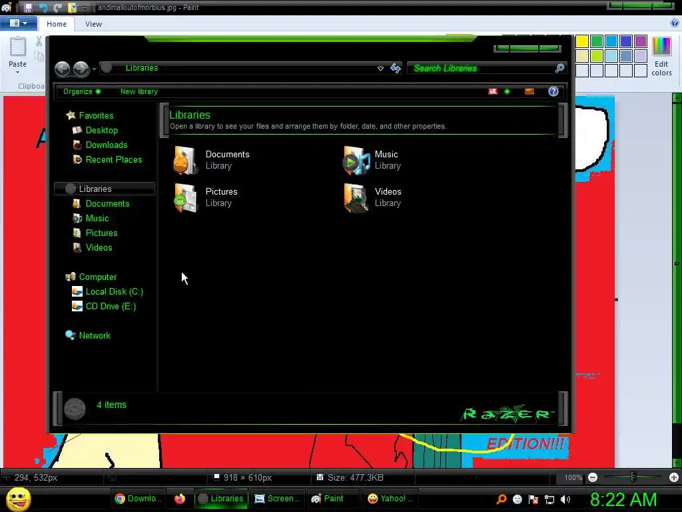Open the view options dropdown next to view icon
This screenshot has height=512, width=682.
coord(507,91)
